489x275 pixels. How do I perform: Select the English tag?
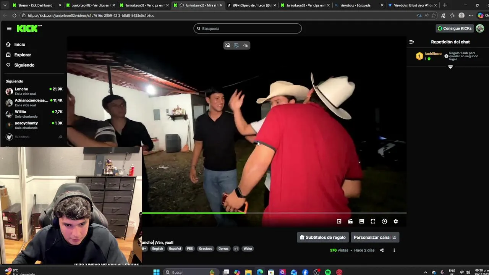pyautogui.click(x=157, y=249)
